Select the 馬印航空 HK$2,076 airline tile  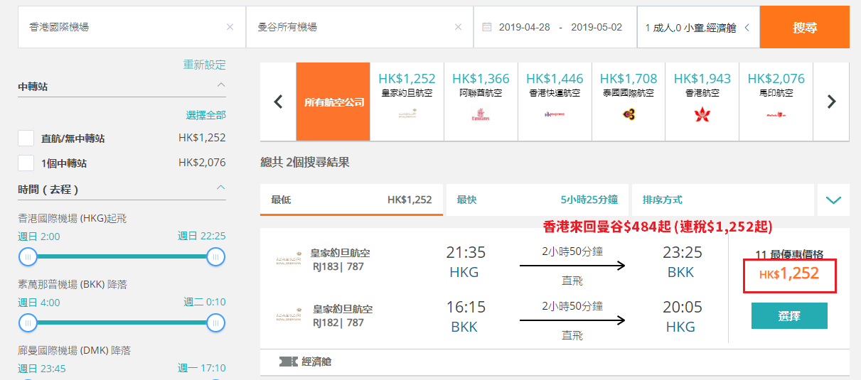[x=776, y=102]
